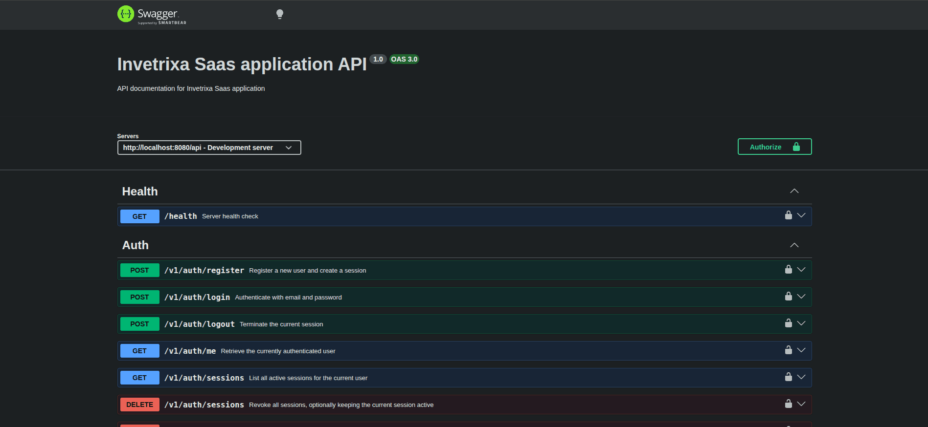Toggle the lightbulb theme icon
The height and width of the screenshot is (427, 928).
280,14
